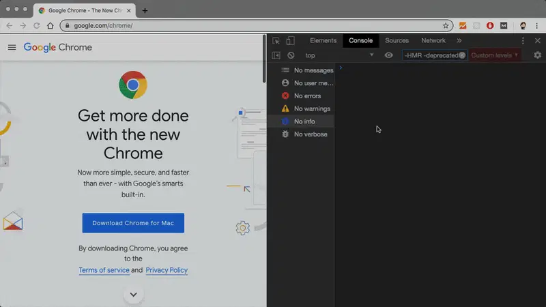Go forward in browser history
The height and width of the screenshot is (307, 546).
click(x=23, y=26)
